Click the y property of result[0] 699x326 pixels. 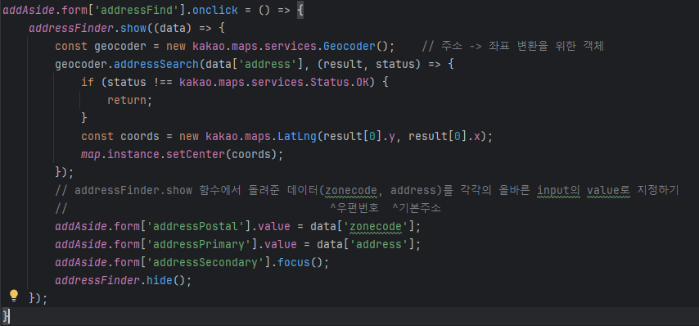click(392, 136)
